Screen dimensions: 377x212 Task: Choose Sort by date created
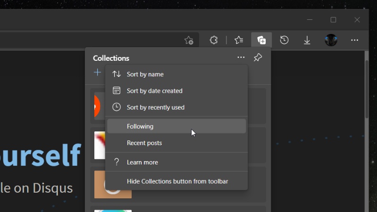click(x=154, y=91)
